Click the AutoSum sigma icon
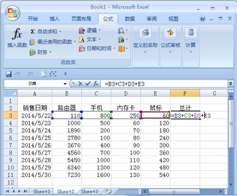This screenshot has width=237, height=196. point(32,31)
